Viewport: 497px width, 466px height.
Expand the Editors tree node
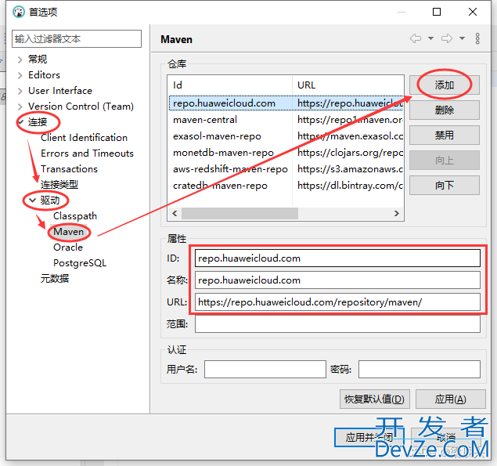(x=20, y=75)
